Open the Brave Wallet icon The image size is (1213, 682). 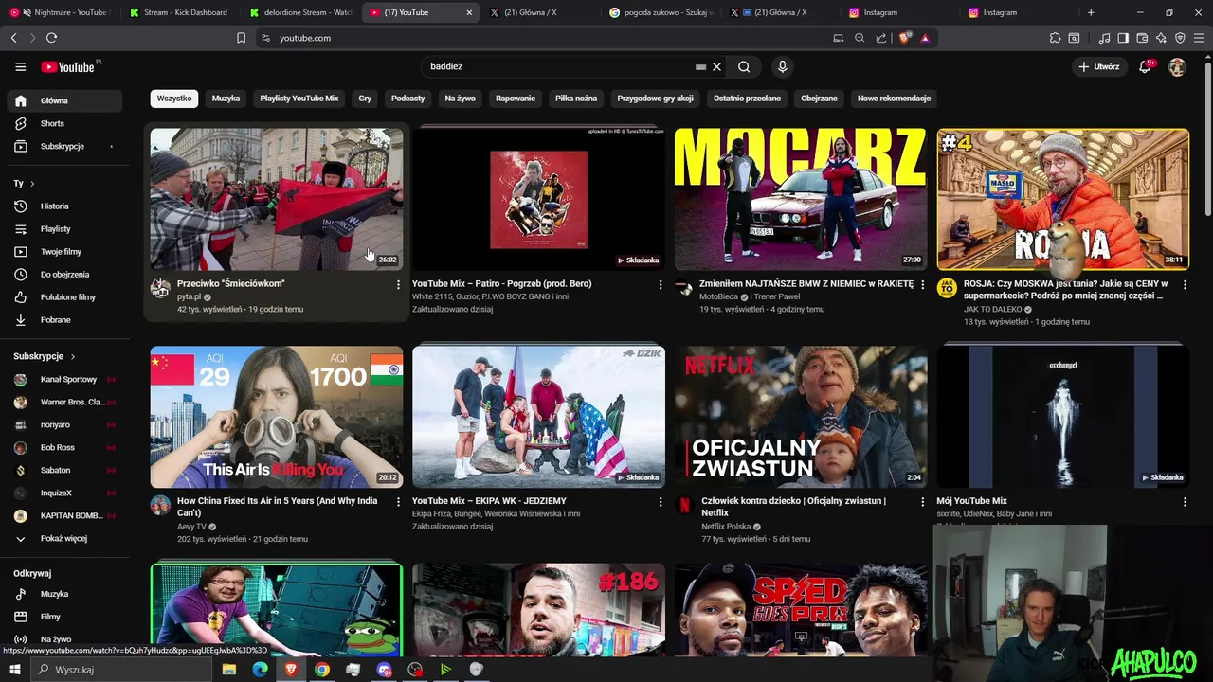point(1142,38)
